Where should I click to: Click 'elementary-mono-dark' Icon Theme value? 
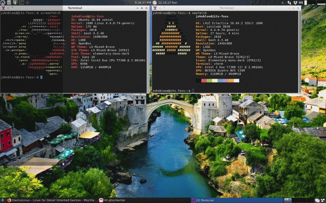coord(111,54)
